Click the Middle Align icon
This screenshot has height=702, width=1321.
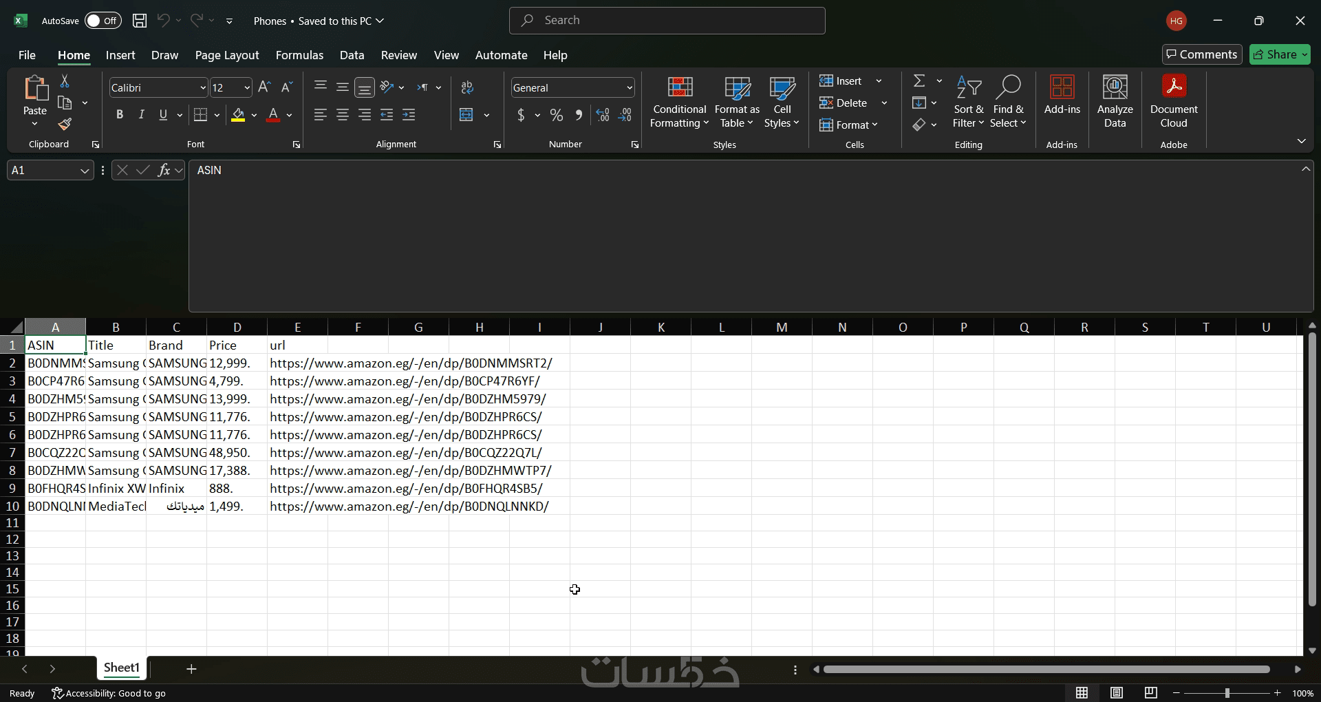click(343, 87)
